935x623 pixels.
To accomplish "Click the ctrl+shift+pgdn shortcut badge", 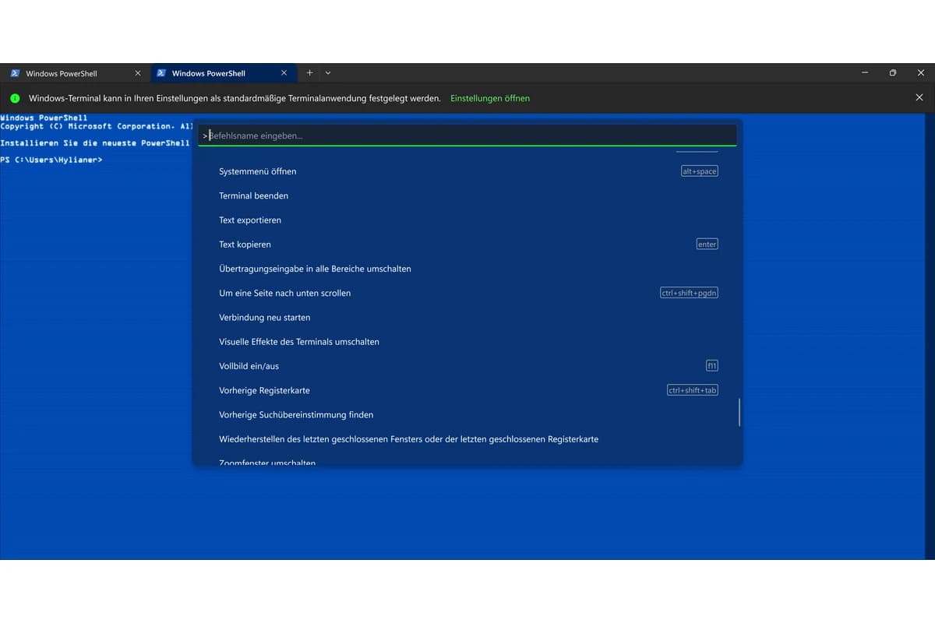I will [689, 293].
